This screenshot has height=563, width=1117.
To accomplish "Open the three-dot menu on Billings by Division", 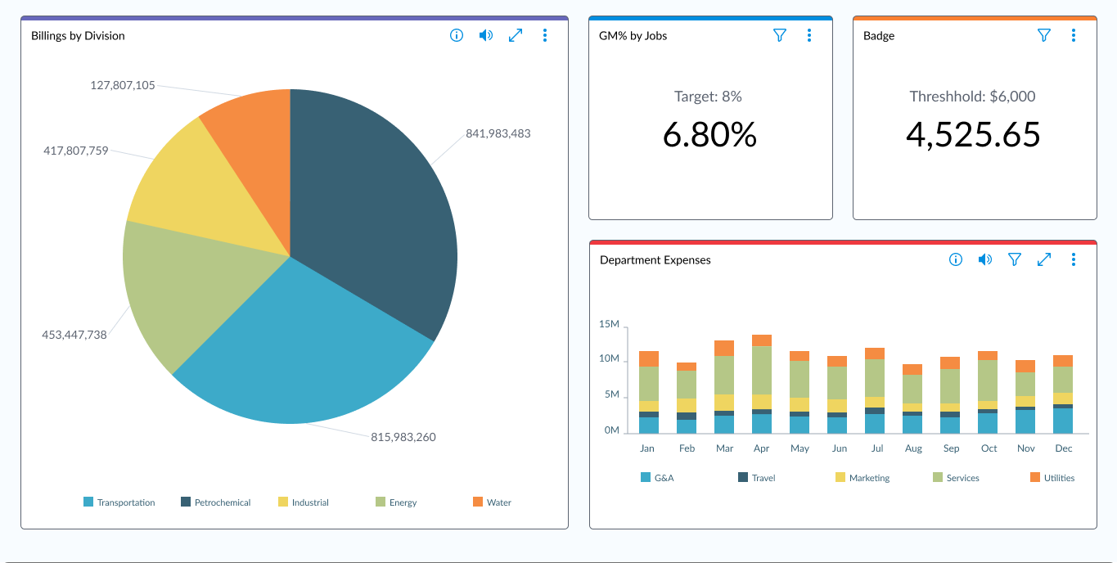I will click(544, 35).
